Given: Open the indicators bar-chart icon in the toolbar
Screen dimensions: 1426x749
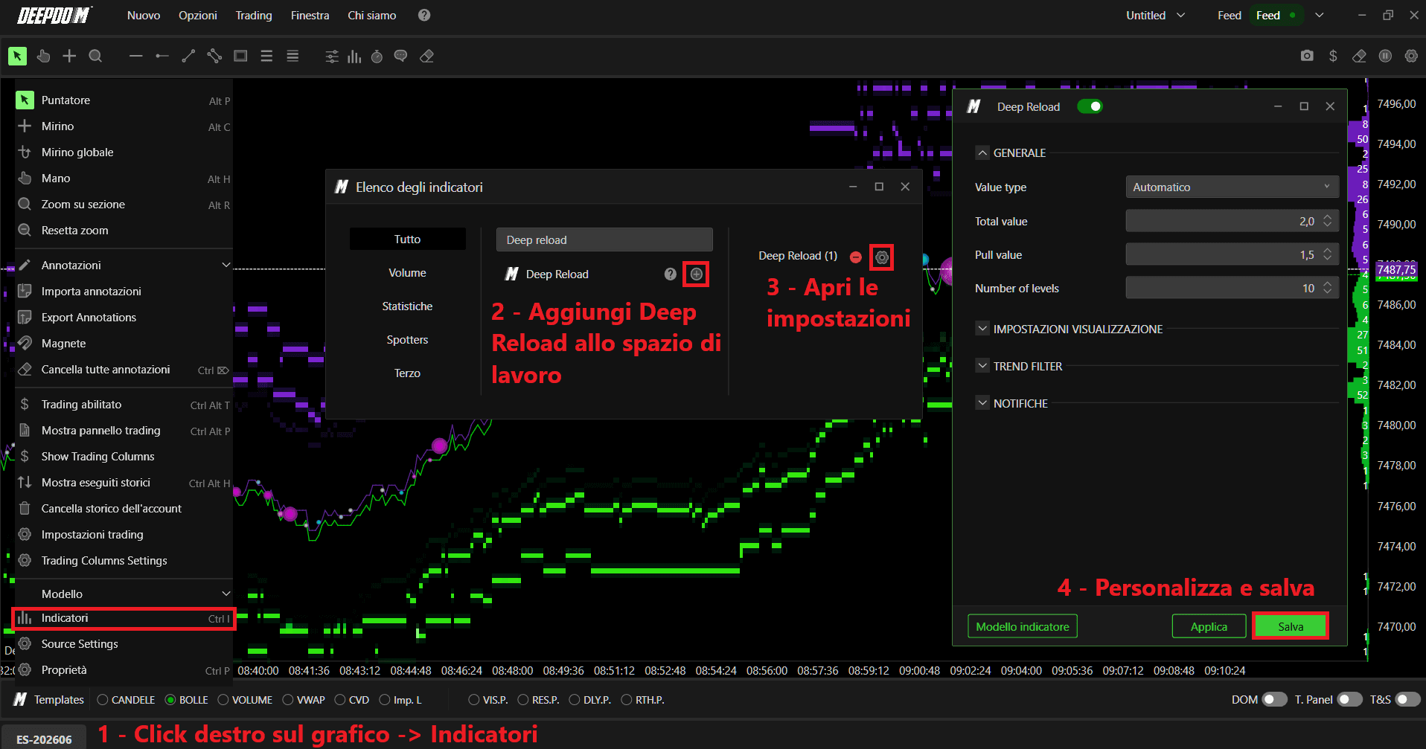Looking at the screenshot, I should pyautogui.click(x=354, y=57).
